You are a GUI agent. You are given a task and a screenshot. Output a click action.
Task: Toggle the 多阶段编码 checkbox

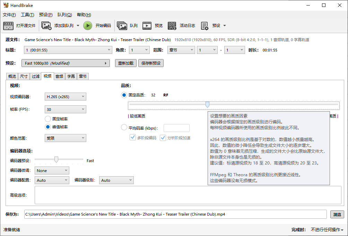pyautogui.click(x=132, y=138)
